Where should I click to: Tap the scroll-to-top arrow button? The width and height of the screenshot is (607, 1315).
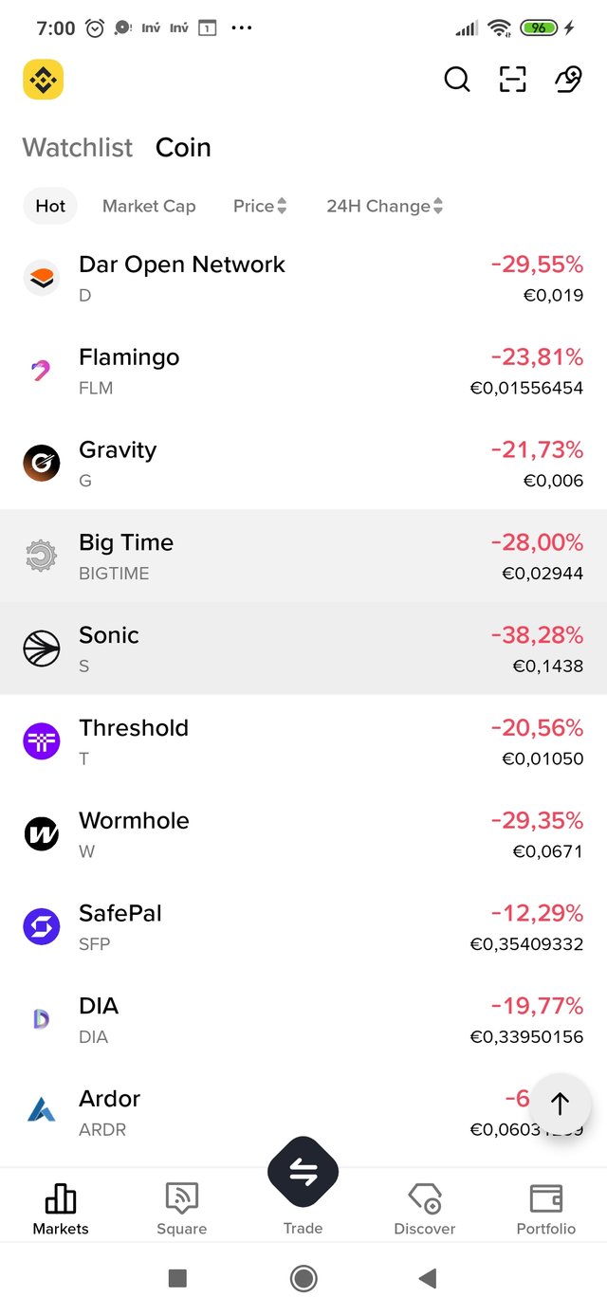[560, 1104]
